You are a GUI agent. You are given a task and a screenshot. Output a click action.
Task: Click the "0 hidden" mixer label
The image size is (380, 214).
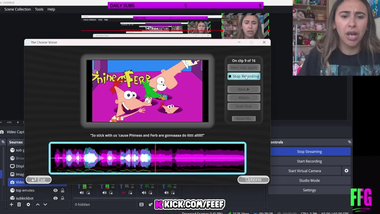point(82,204)
